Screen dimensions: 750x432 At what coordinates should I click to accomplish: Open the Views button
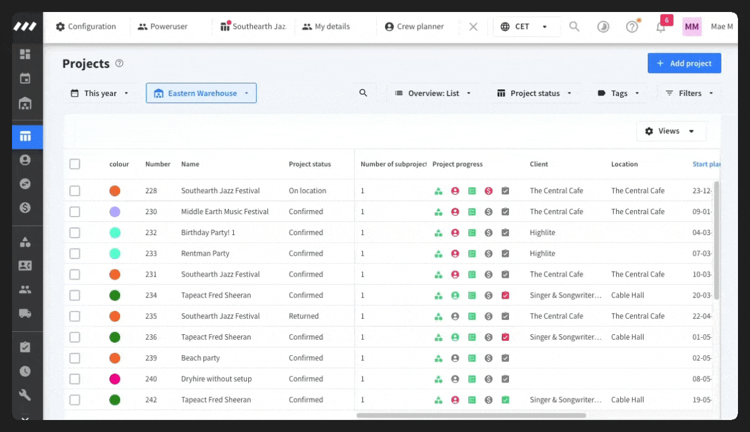pyautogui.click(x=670, y=131)
